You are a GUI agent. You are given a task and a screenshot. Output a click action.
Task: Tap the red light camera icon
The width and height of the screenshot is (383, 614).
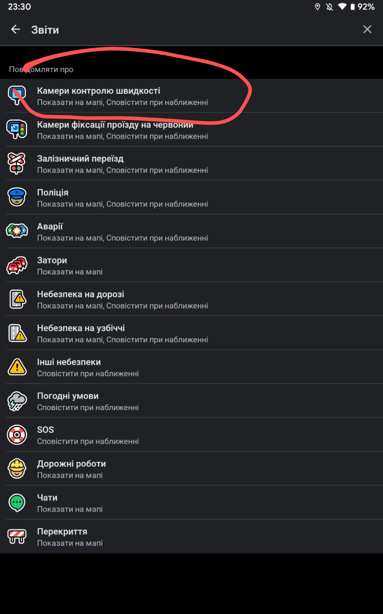(x=17, y=129)
